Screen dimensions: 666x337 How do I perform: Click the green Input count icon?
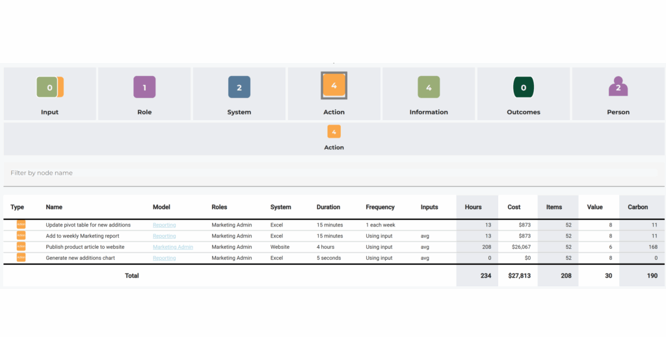(x=48, y=87)
